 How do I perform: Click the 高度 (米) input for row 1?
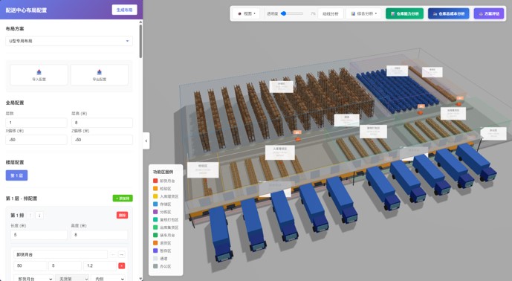[100, 235]
